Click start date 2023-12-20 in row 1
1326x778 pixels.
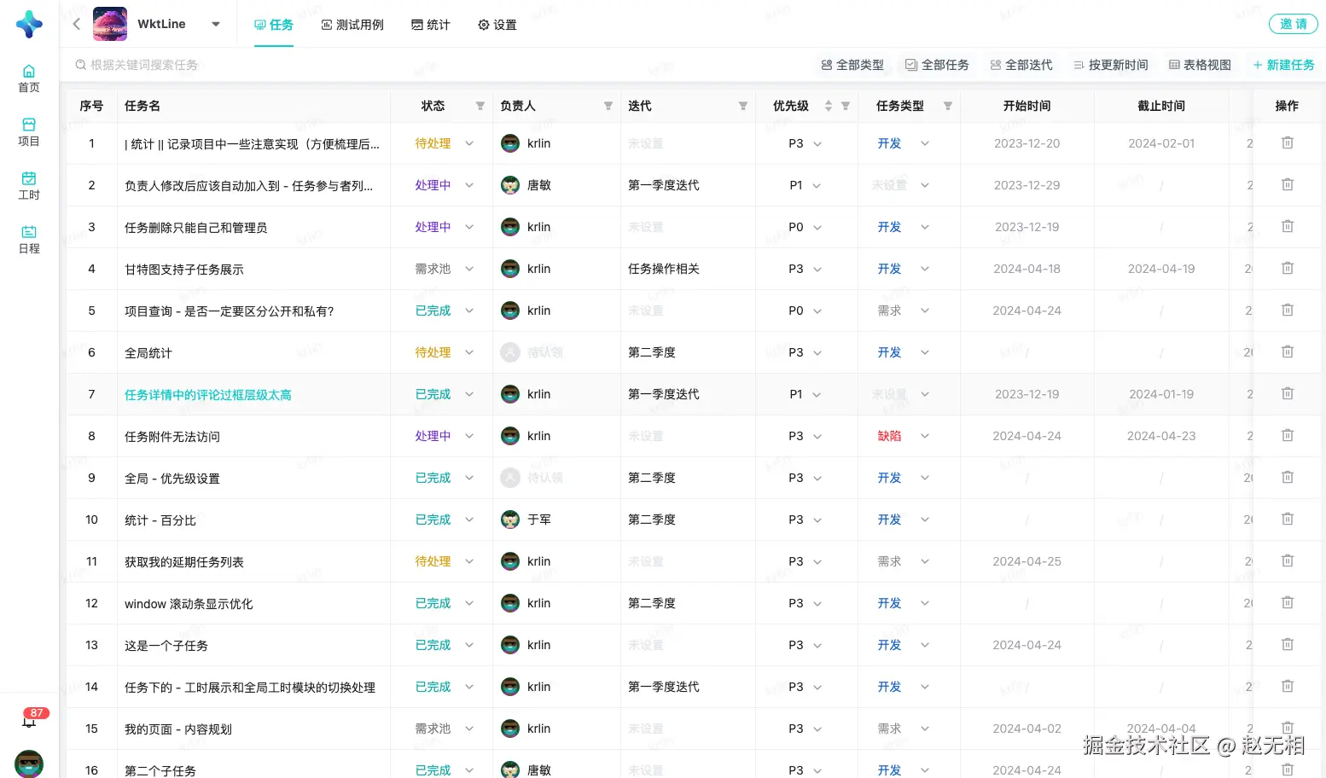click(x=1026, y=143)
